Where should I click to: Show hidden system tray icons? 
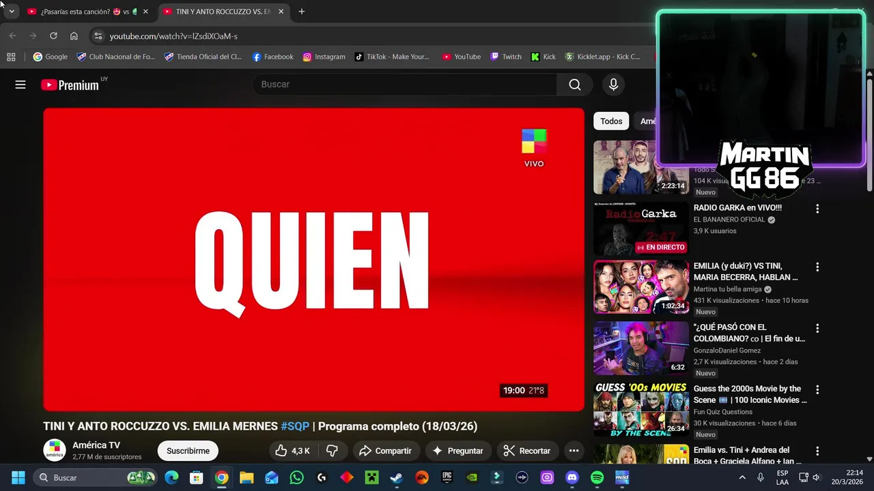click(742, 477)
